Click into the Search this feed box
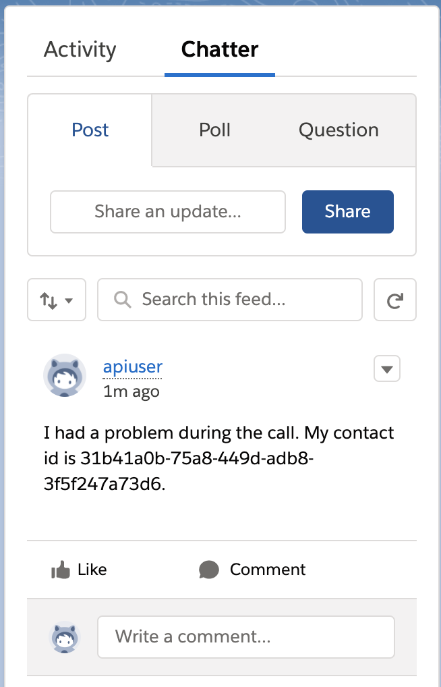This screenshot has width=441, height=687. pyautogui.click(x=230, y=300)
